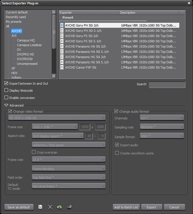Select Current default in category tree
This screenshot has width=193, height=214.
click(17, 12)
